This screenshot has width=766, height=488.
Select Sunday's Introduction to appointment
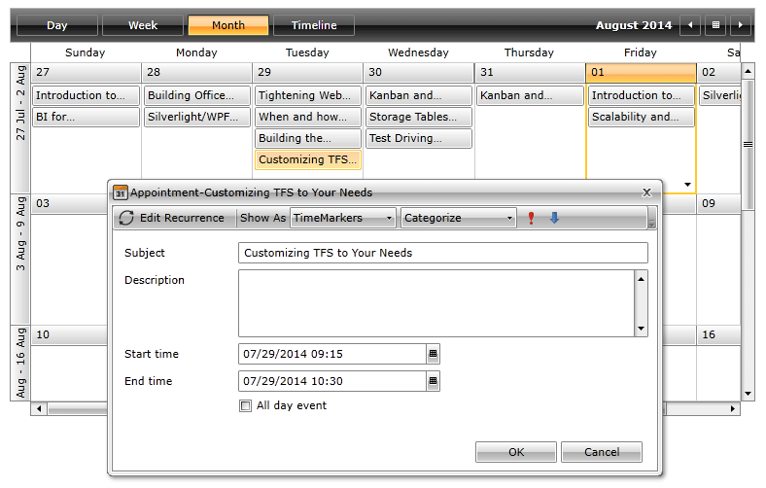coord(86,95)
